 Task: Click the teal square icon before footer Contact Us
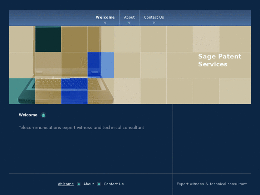point(99,184)
